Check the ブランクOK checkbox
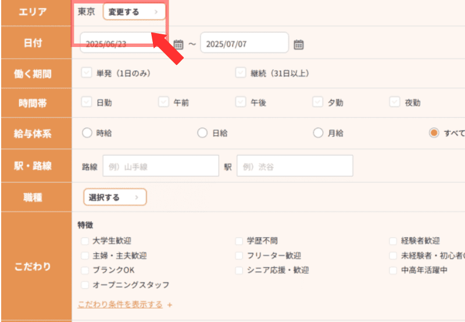This screenshot has width=465, height=322. coord(85,270)
